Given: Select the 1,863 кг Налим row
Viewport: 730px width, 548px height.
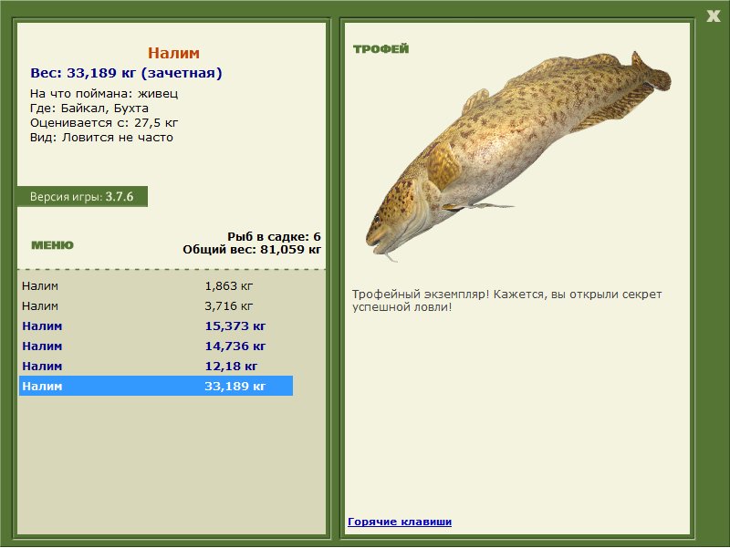Looking at the screenshot, I should pyautogui.click(x=156, y=286).
